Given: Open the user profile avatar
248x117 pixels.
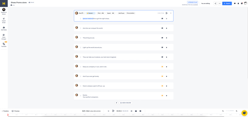Looking at the screenshot, I should point(246,3).
